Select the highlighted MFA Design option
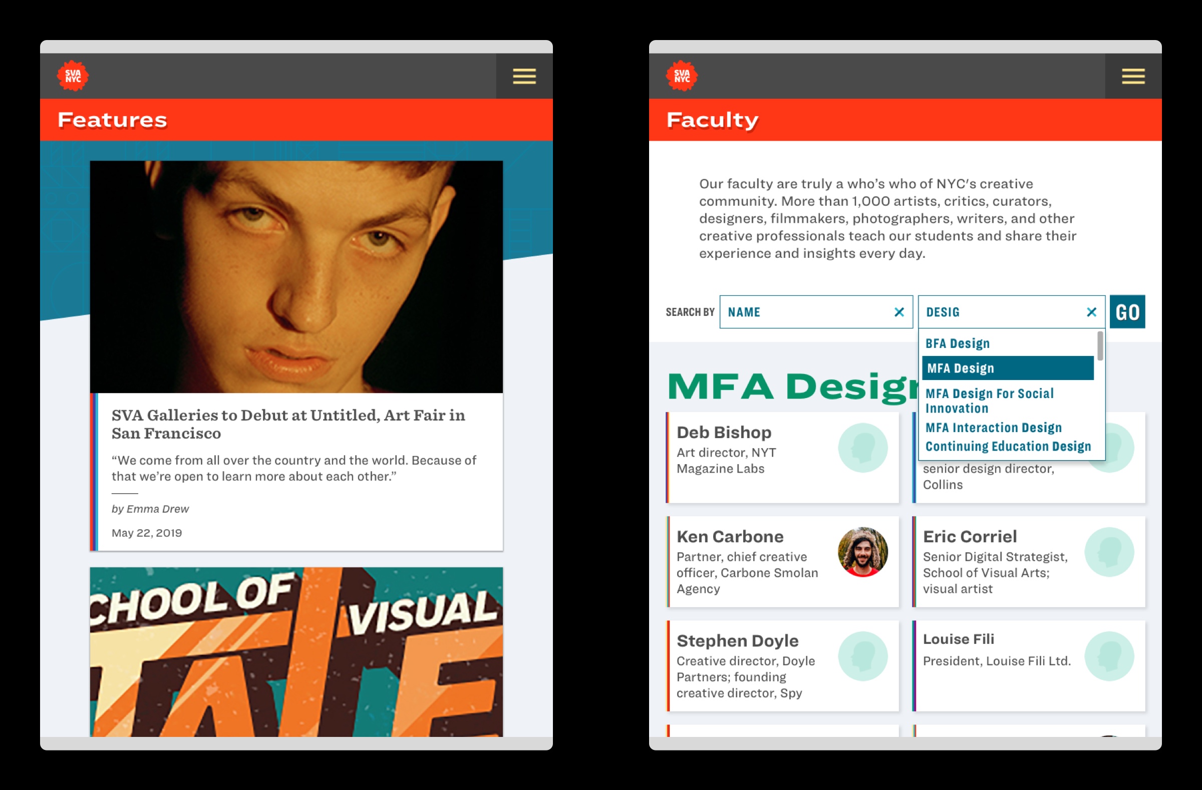 [1008, 368]
